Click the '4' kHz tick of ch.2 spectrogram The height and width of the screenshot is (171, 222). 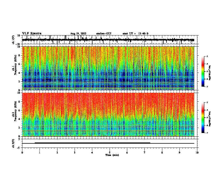pos(20,119)
